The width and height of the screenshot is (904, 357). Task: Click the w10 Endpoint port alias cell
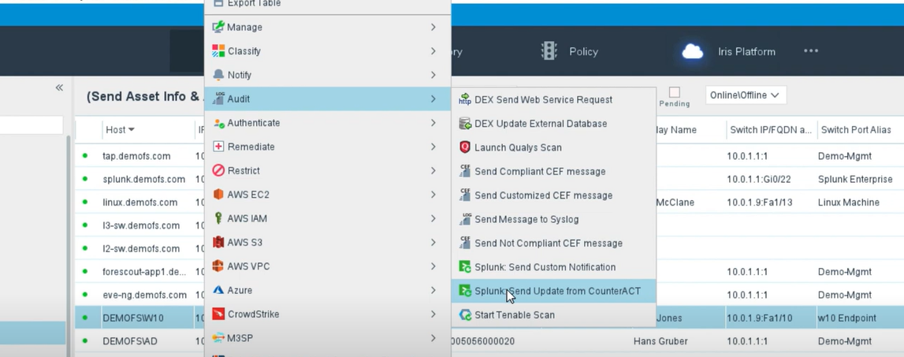(847, 318)
